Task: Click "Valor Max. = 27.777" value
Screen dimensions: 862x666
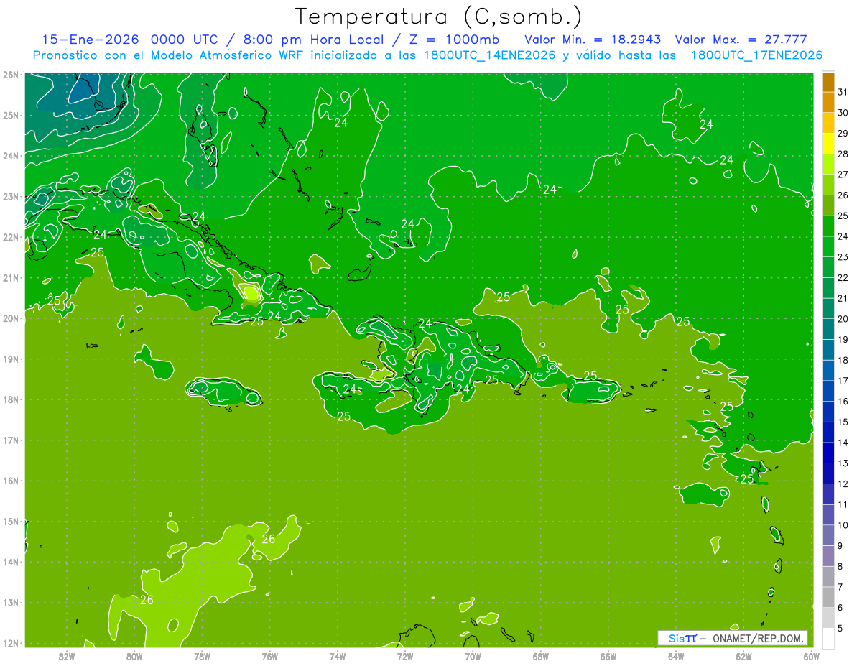Action: (741, 40)
